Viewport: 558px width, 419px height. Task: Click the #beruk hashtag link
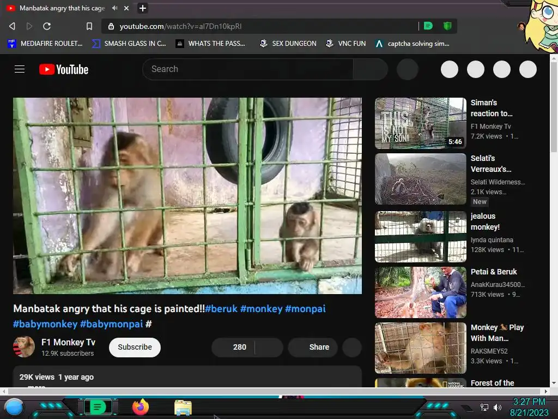coord(221,309)
